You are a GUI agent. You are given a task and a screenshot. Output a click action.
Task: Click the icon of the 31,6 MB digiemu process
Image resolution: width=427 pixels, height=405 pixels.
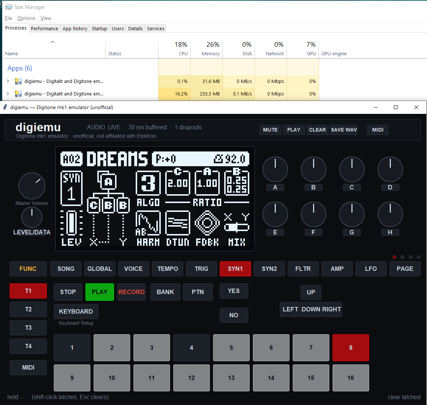click(x=18, y=81)
